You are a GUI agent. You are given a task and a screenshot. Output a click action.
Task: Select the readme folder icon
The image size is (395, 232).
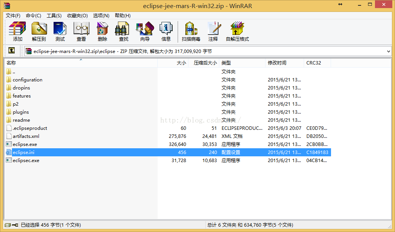[8, 120]
